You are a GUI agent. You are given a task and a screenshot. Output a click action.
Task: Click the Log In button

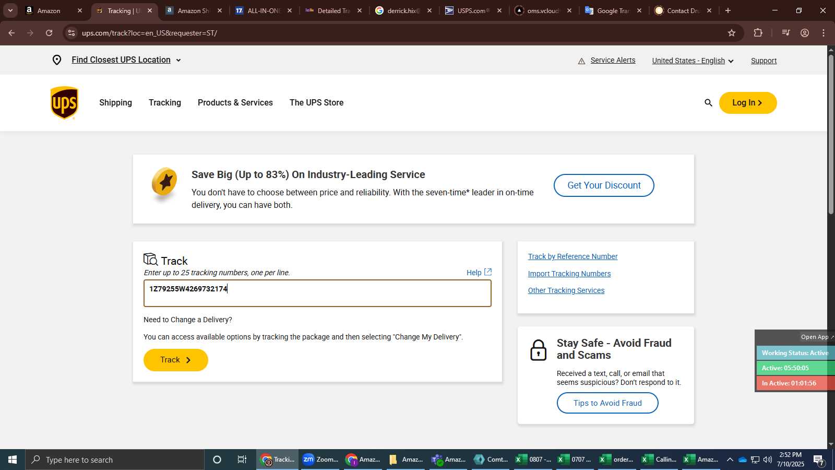(x=748, y=103)
